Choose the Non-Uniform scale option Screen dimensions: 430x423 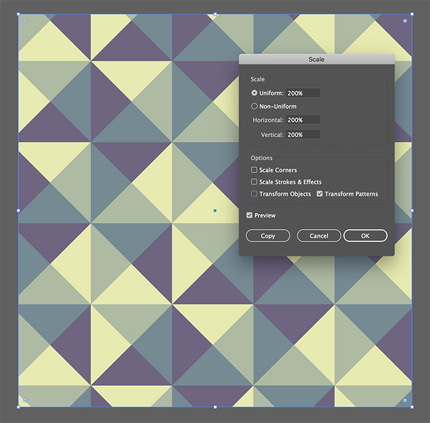[x=254, y=106]
